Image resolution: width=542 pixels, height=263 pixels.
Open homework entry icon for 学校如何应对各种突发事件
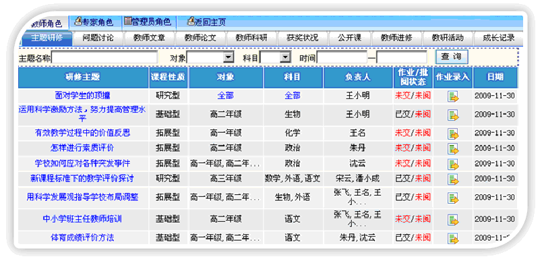[453, 164]
